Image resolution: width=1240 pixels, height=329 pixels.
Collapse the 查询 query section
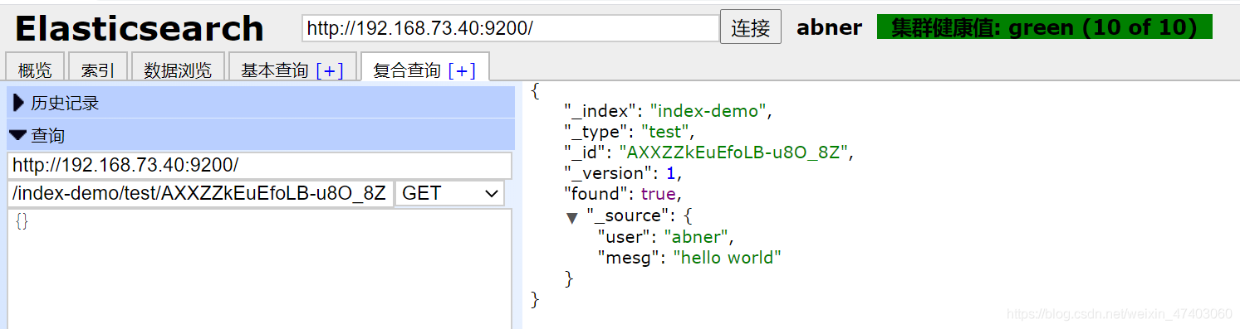point(261,135)
